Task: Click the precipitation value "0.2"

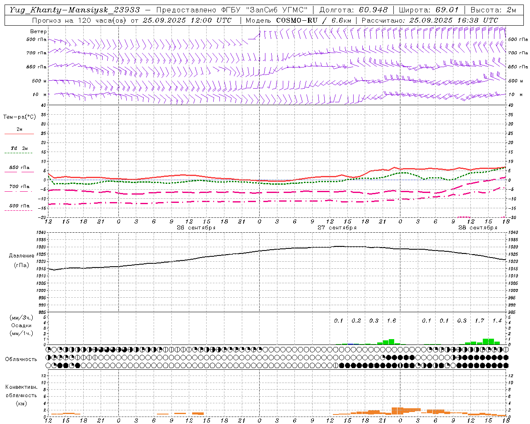Action: 356,320
